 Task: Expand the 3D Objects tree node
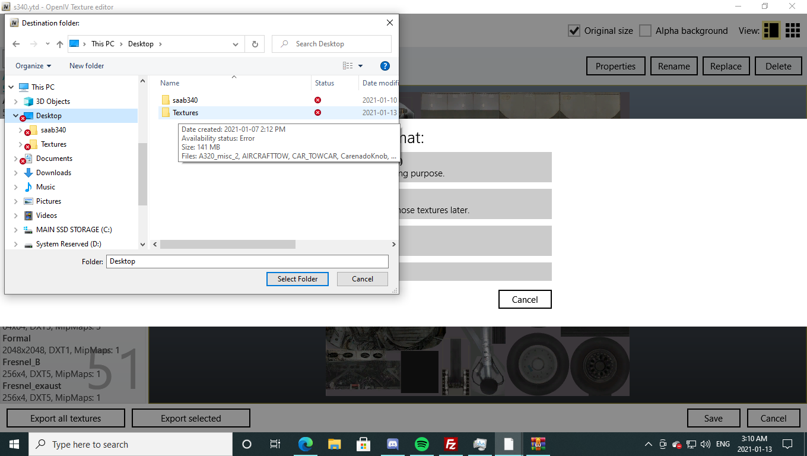[x=16, y=102]
